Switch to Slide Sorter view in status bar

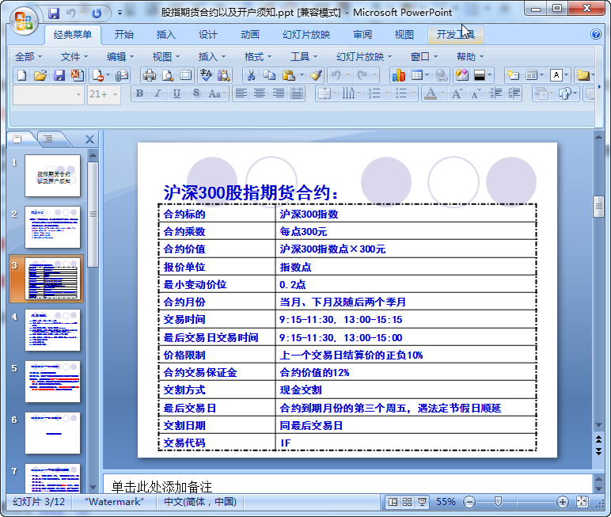point(407,502)
